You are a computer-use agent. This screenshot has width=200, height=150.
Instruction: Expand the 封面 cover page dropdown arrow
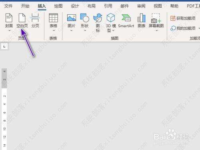point(9,30)
